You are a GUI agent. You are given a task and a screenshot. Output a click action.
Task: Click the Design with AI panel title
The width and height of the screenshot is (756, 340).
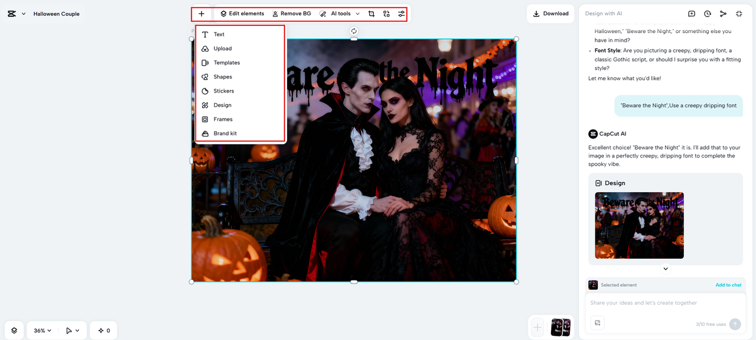click(604, 14)
